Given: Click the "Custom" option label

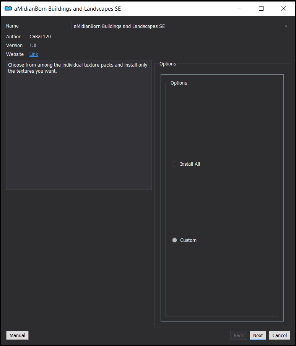Looking at the screenshot, I should click(188, 240).
